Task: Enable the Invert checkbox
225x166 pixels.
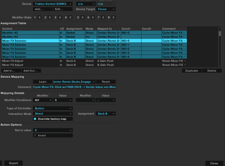Action: coord(35,135)
